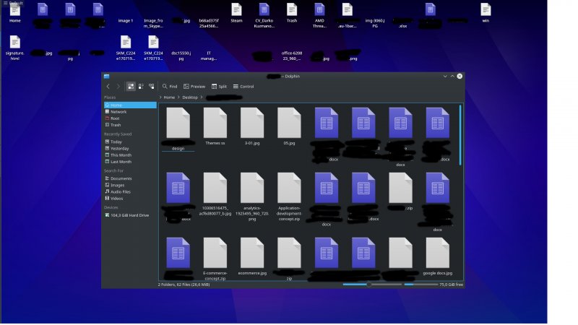Select the office-620823_960 desktop item

(292, 56)
